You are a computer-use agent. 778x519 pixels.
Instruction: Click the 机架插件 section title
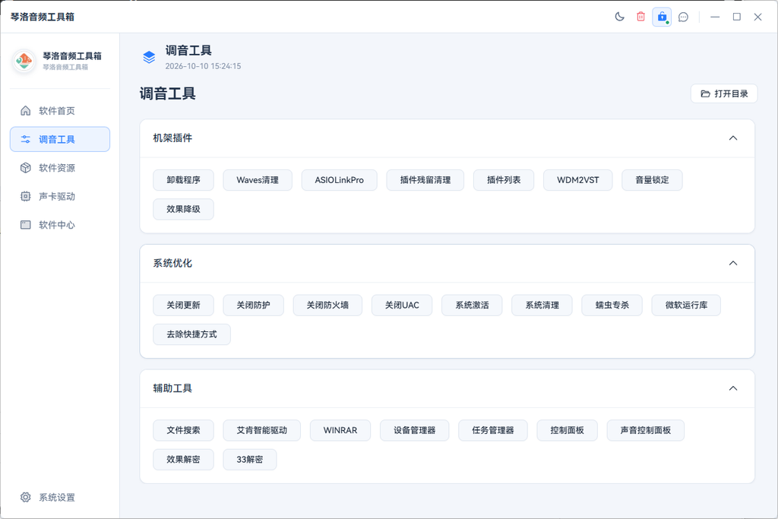[172, 138]
